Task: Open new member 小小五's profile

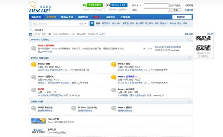Action: click(x=102, y=34)
